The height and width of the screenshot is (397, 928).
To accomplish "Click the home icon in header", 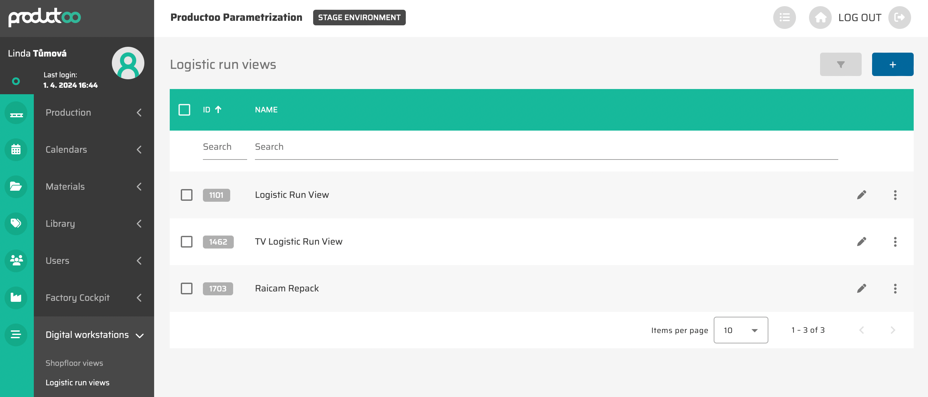I will [820, 18].
